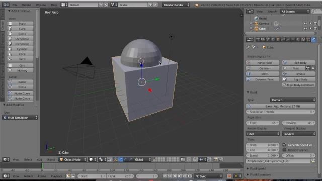The image size is (322, 181).
Task: Toggle the auto keyframe record button
Action: pos(229,176)
